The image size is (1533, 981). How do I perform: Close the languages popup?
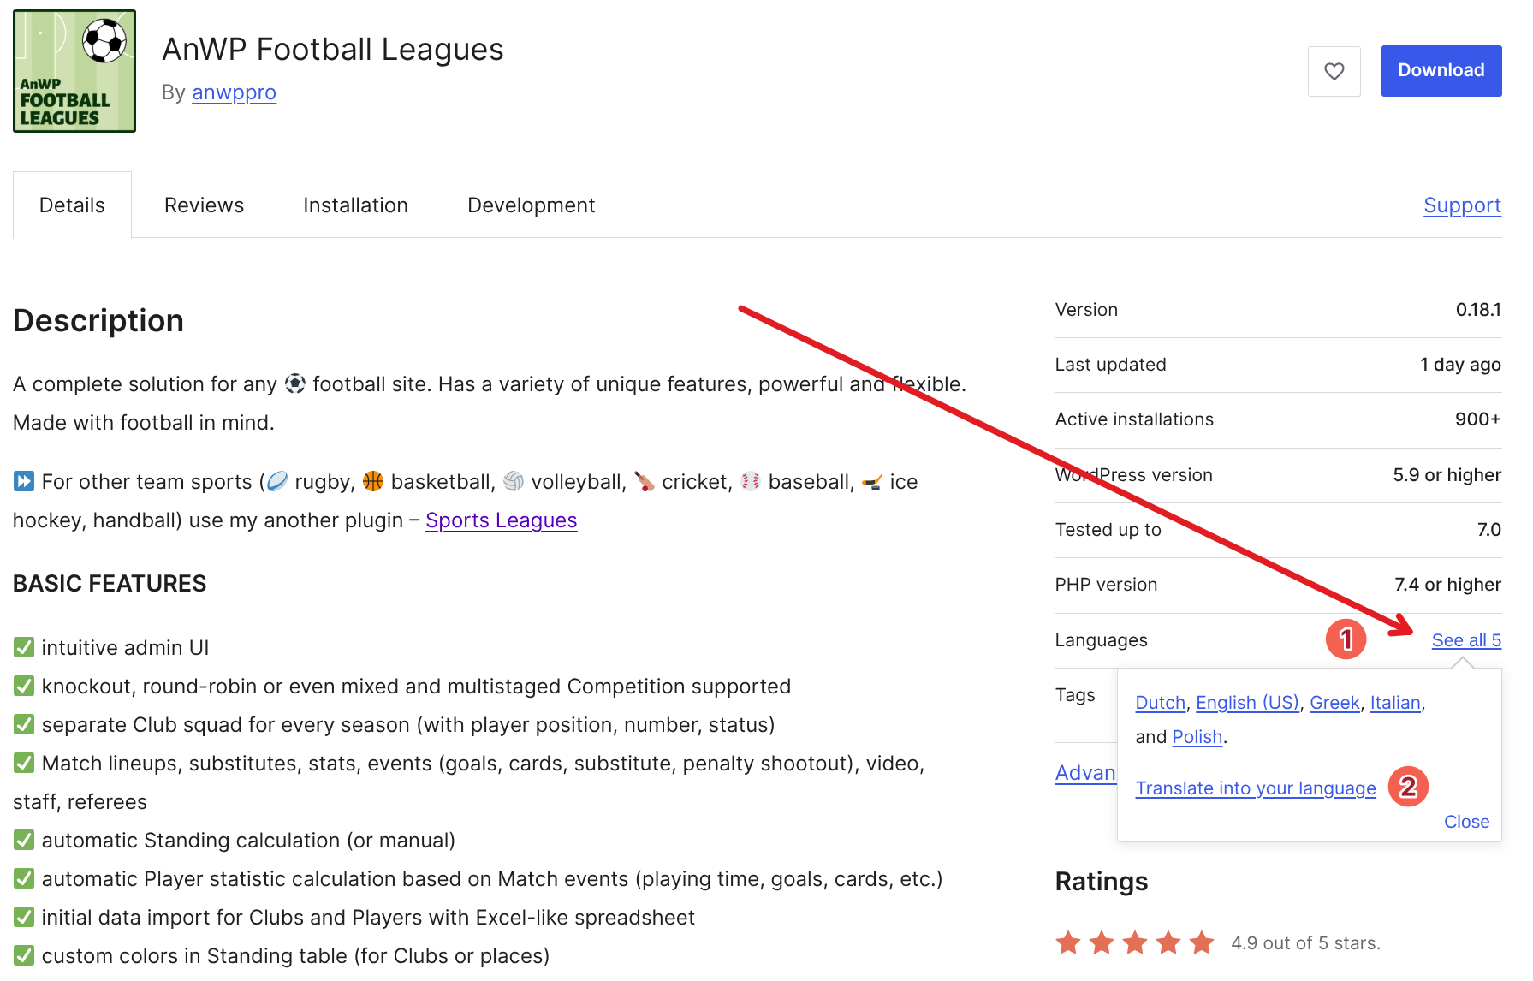coord(1466,822)
